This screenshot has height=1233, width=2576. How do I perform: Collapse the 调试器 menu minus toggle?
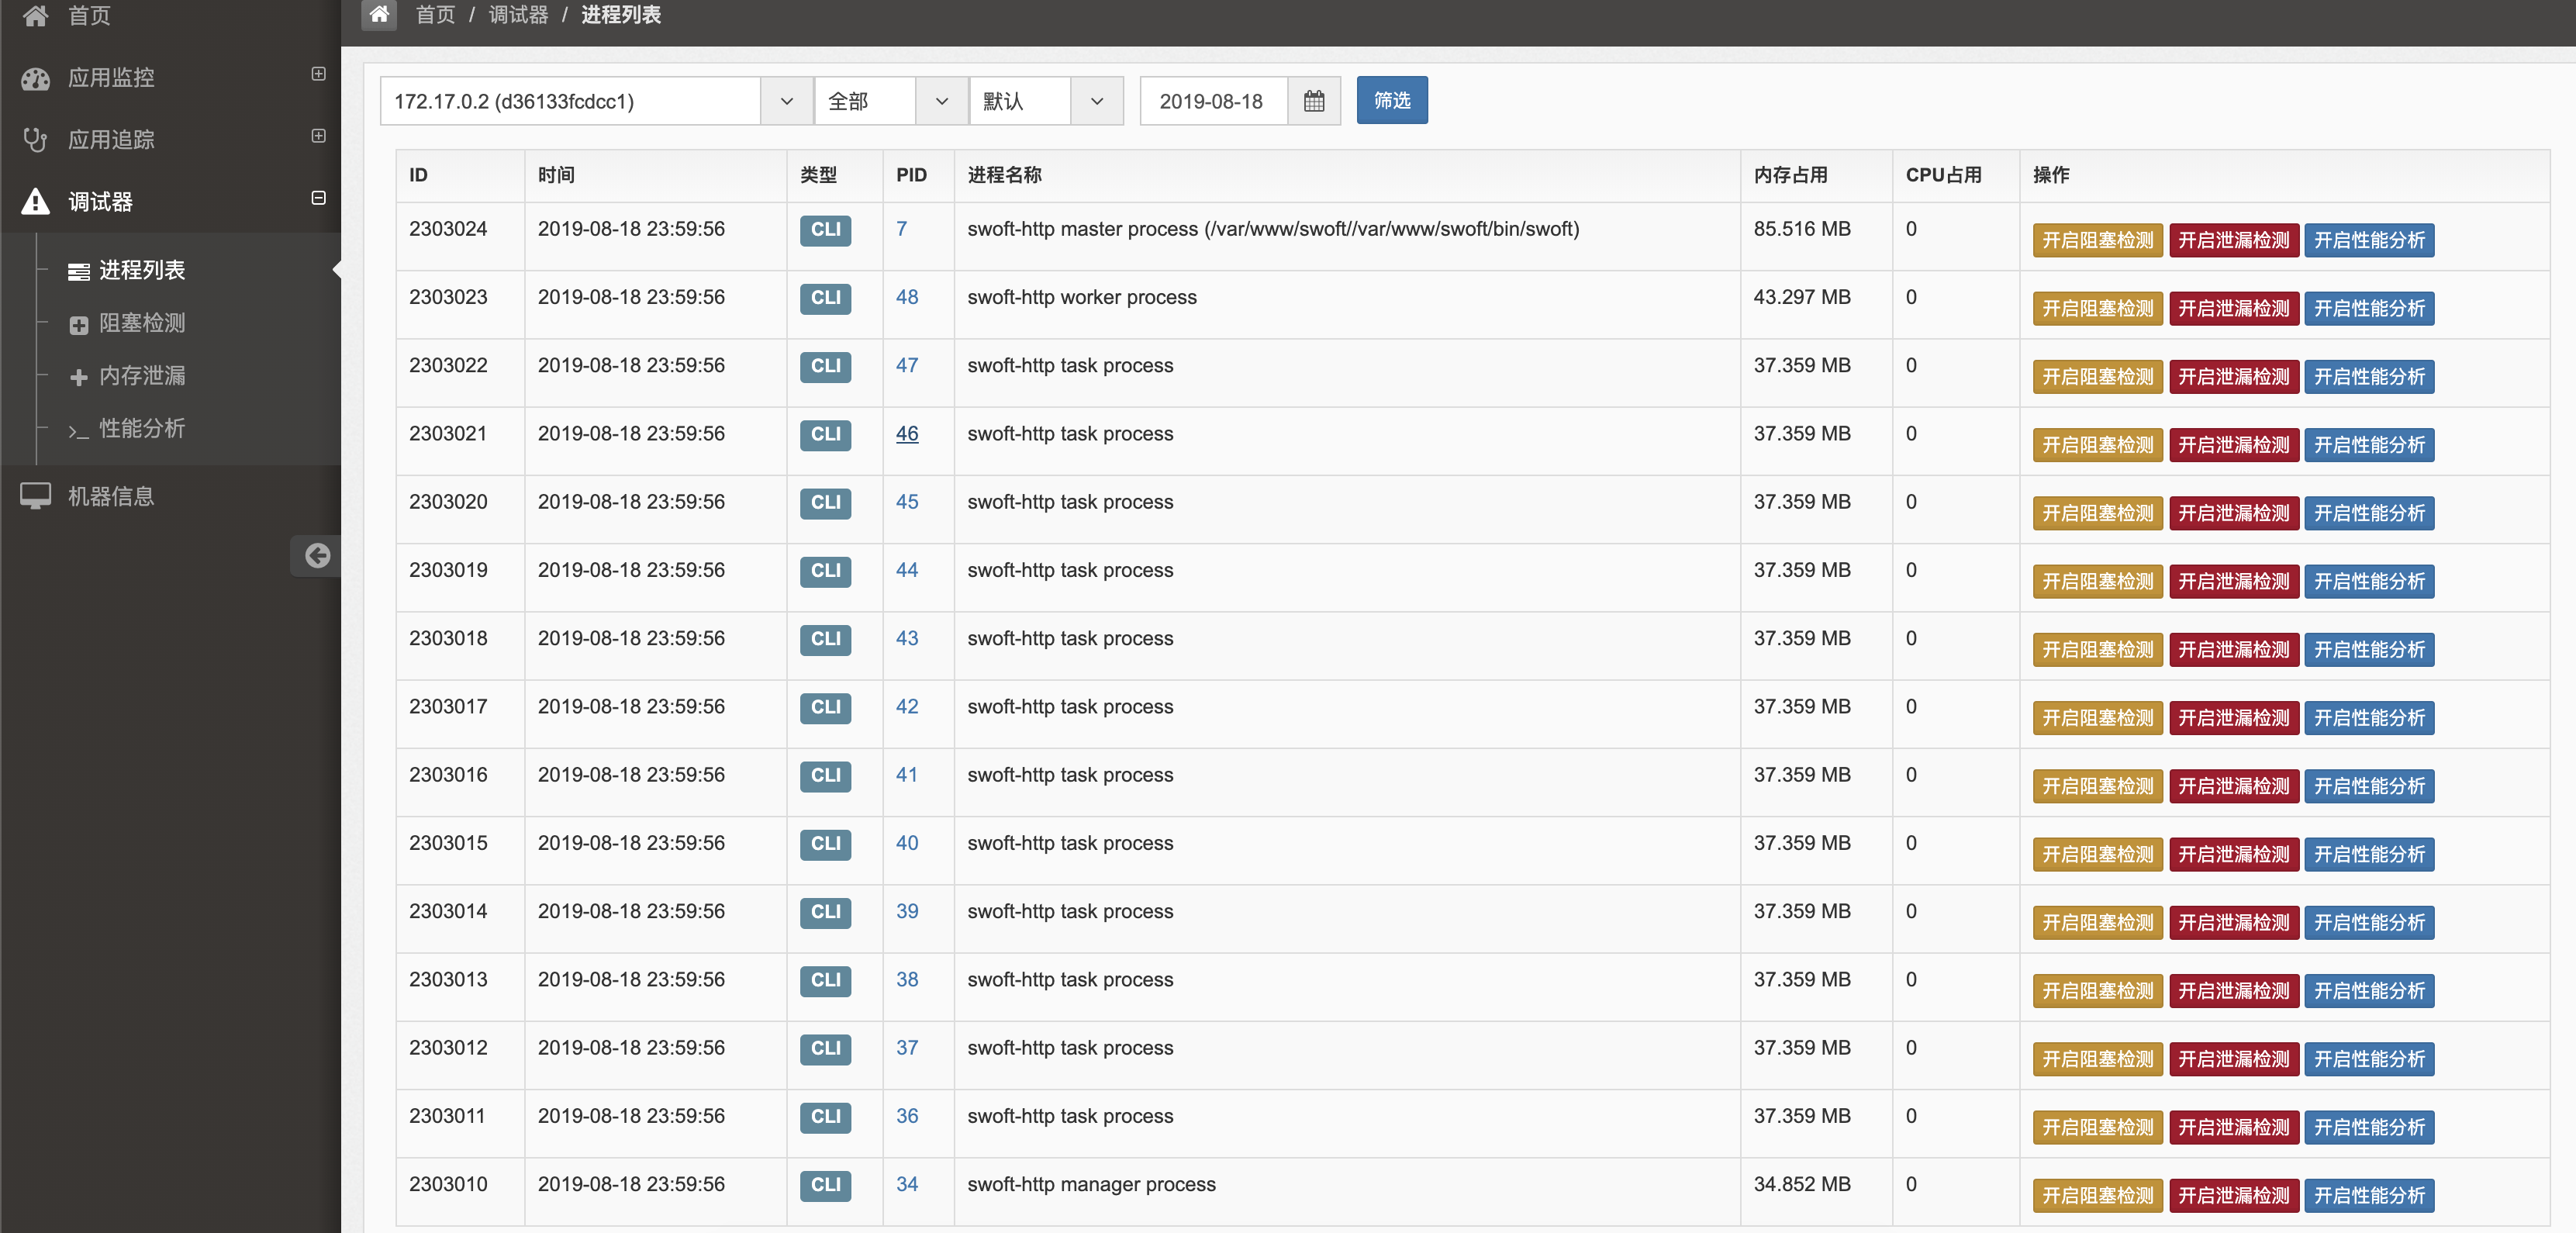pyautogui.click(x=318, y=198)
